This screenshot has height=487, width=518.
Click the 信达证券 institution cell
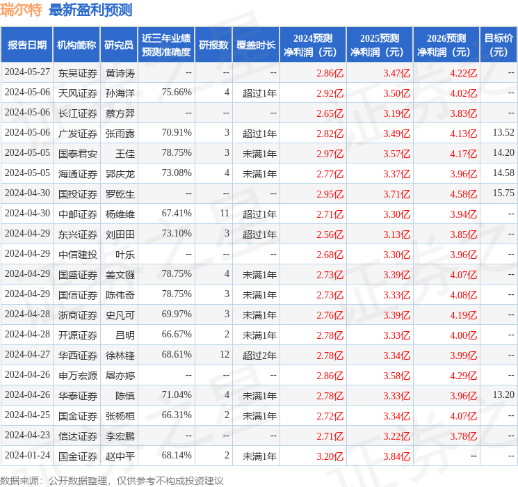[78, 436]
